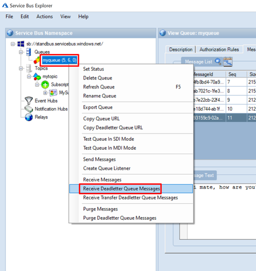Image resolution: width=256 pixels, height=271 pixels.
Task: Select message row with Seq 10
Action: click(225, 109)
